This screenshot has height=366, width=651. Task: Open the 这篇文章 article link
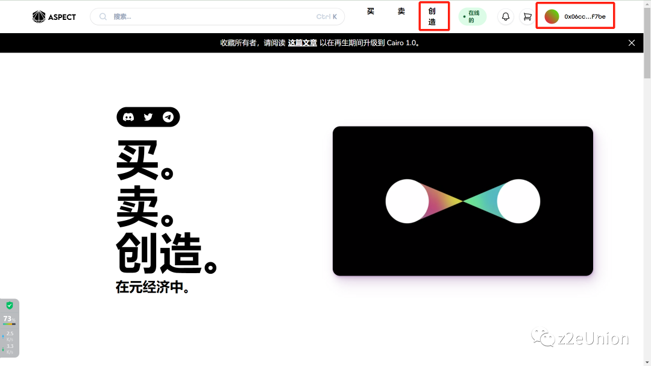coord(303,43)
